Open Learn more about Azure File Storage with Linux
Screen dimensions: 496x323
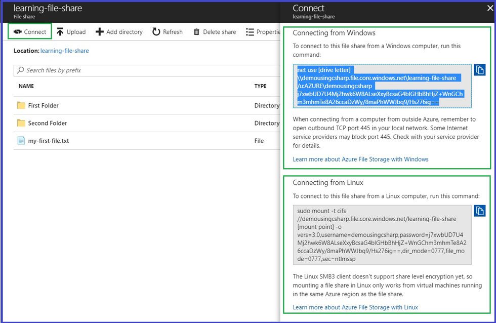[x=355, y=307]
